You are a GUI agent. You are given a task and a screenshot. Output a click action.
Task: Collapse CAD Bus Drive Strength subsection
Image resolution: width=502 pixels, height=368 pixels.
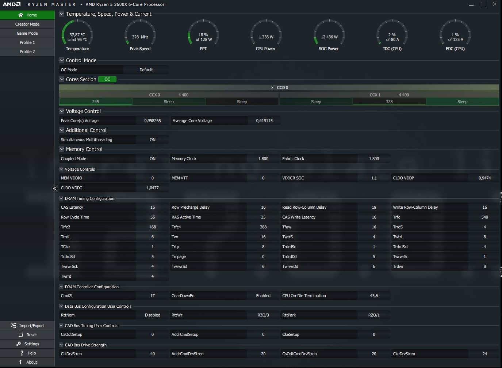pyautogui.click(x=61, y=345)
